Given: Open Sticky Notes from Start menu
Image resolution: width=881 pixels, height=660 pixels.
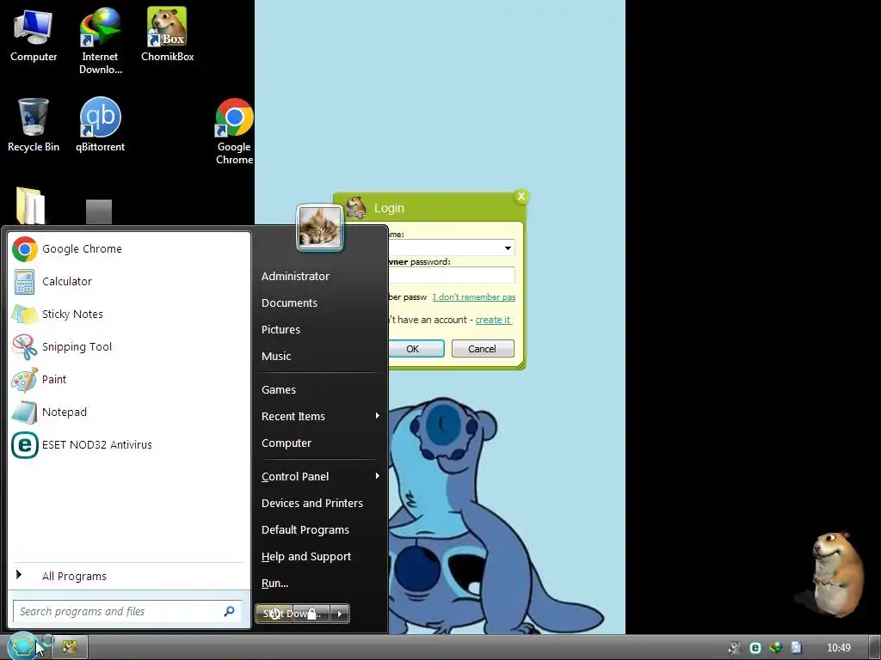Looking at the screenshot, I should pos(129,315).
